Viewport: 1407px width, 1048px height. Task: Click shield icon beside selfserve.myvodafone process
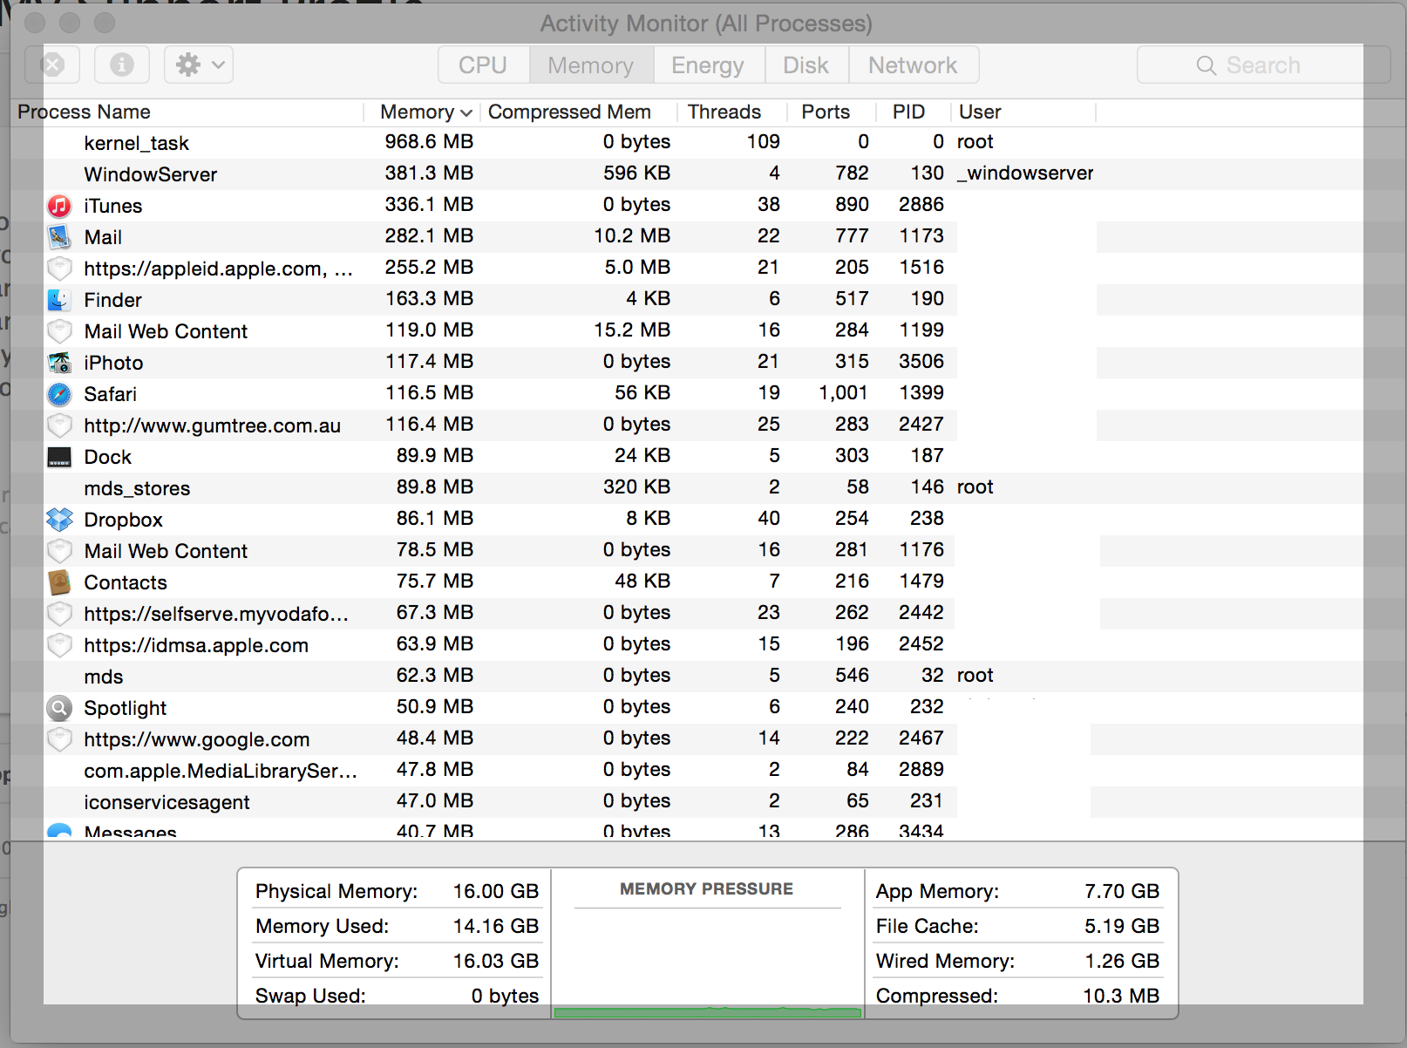point(59,614)
